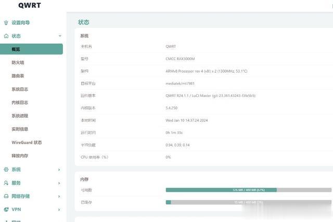Open the 防火墙 firewall status page
333x222 pixels.
(18, 62)
